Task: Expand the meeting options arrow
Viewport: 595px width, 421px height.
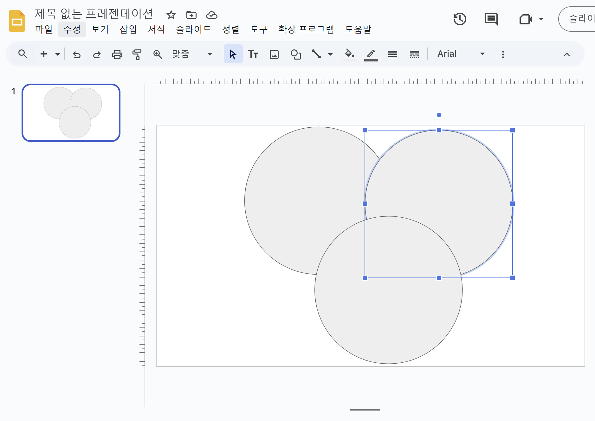Action: pyautogui.click(x=541, y=19)
